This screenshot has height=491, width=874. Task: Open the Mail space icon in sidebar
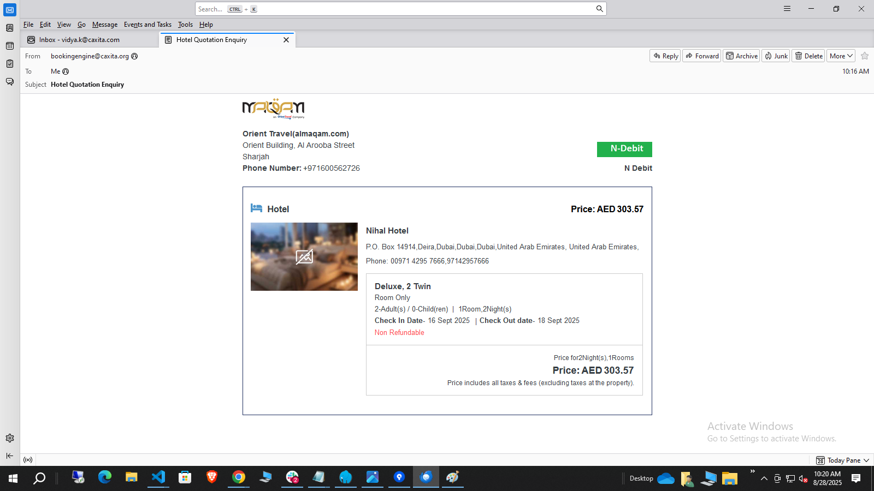(10, 10)
